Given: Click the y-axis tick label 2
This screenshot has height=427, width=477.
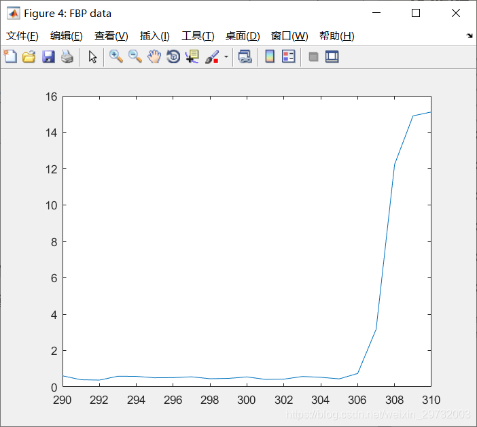Looking at the screenshot, I should pos(54,351).
